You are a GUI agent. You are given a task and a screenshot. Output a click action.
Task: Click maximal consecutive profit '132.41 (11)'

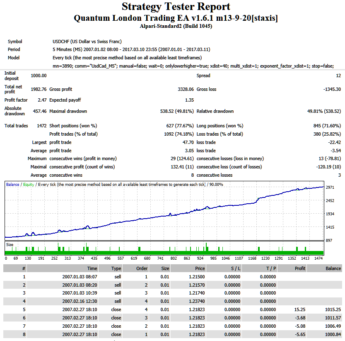(182, 167)
